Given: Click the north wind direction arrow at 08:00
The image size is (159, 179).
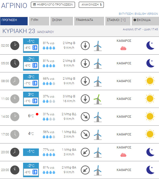Looking at the screenshot, I should [x=85, y=81].
